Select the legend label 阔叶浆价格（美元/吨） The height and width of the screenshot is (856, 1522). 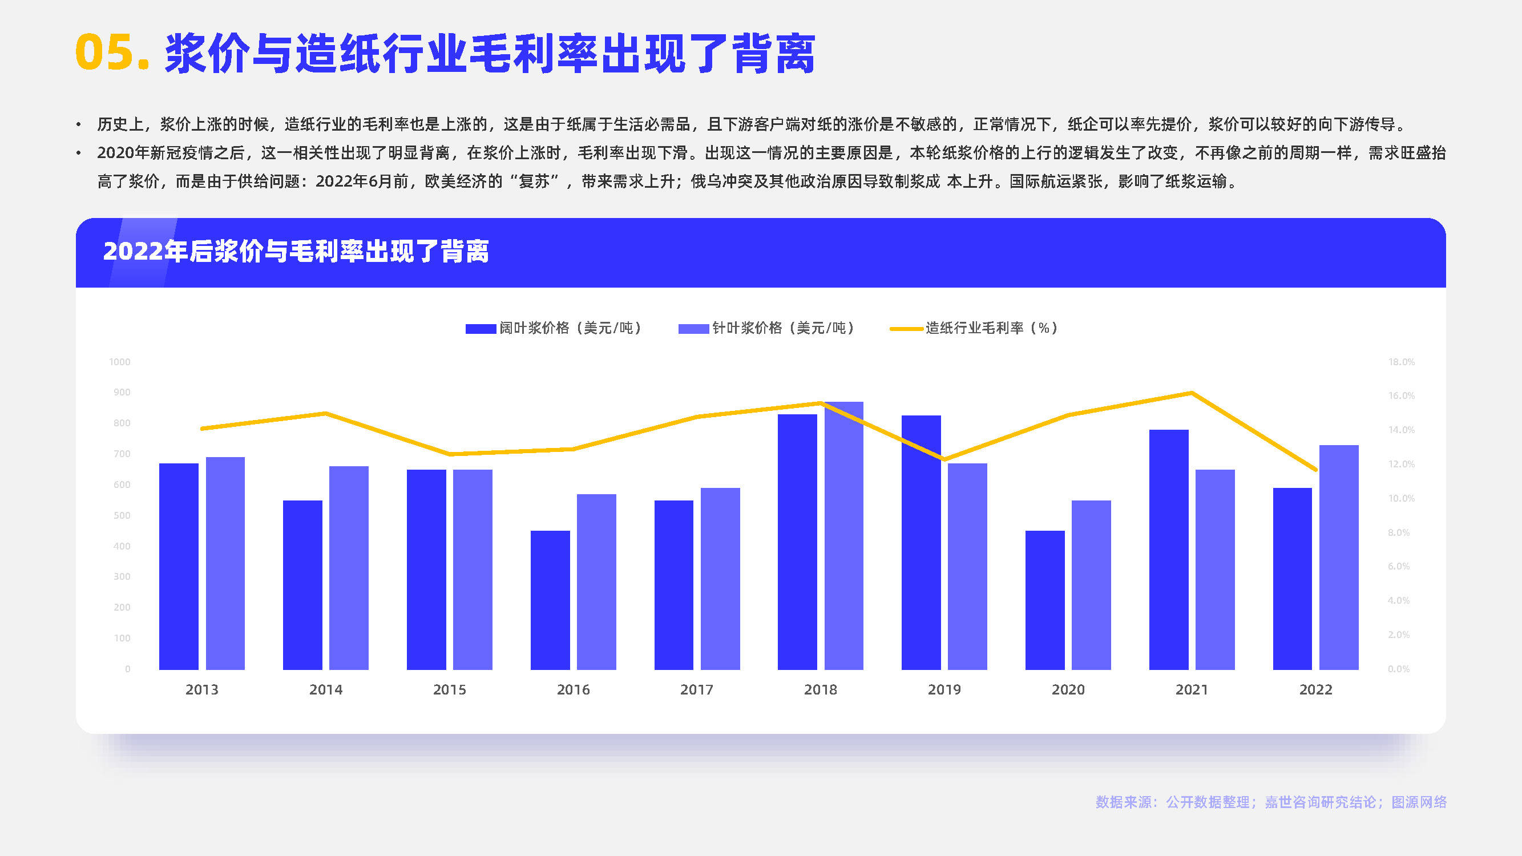coord(571,328)
